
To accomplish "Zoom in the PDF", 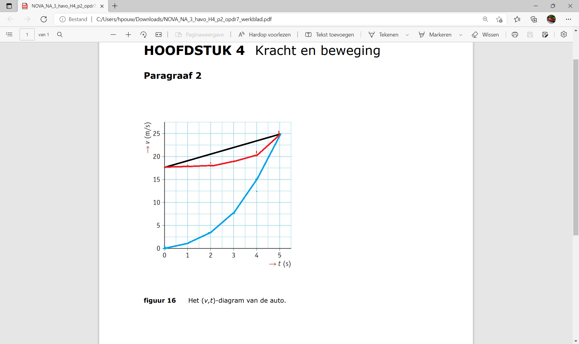I will pos(128,35).
